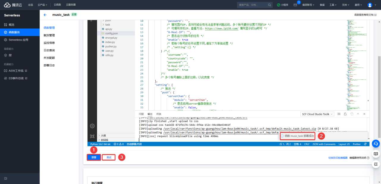The height and width of the screenshot is (184, 381).
Task: Toggle the auto-deploy (自动部署:关闭) status item
Action: point(134,144)
